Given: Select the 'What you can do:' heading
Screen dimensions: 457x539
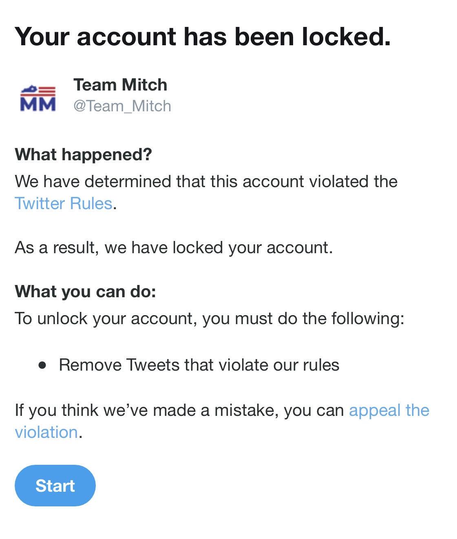Looking at the screenshot, I should [x=86, y=292].
